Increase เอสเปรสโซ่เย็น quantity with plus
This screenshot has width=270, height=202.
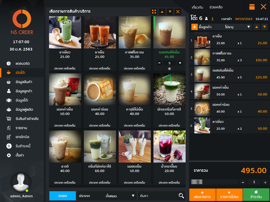(x=180, y=63)
